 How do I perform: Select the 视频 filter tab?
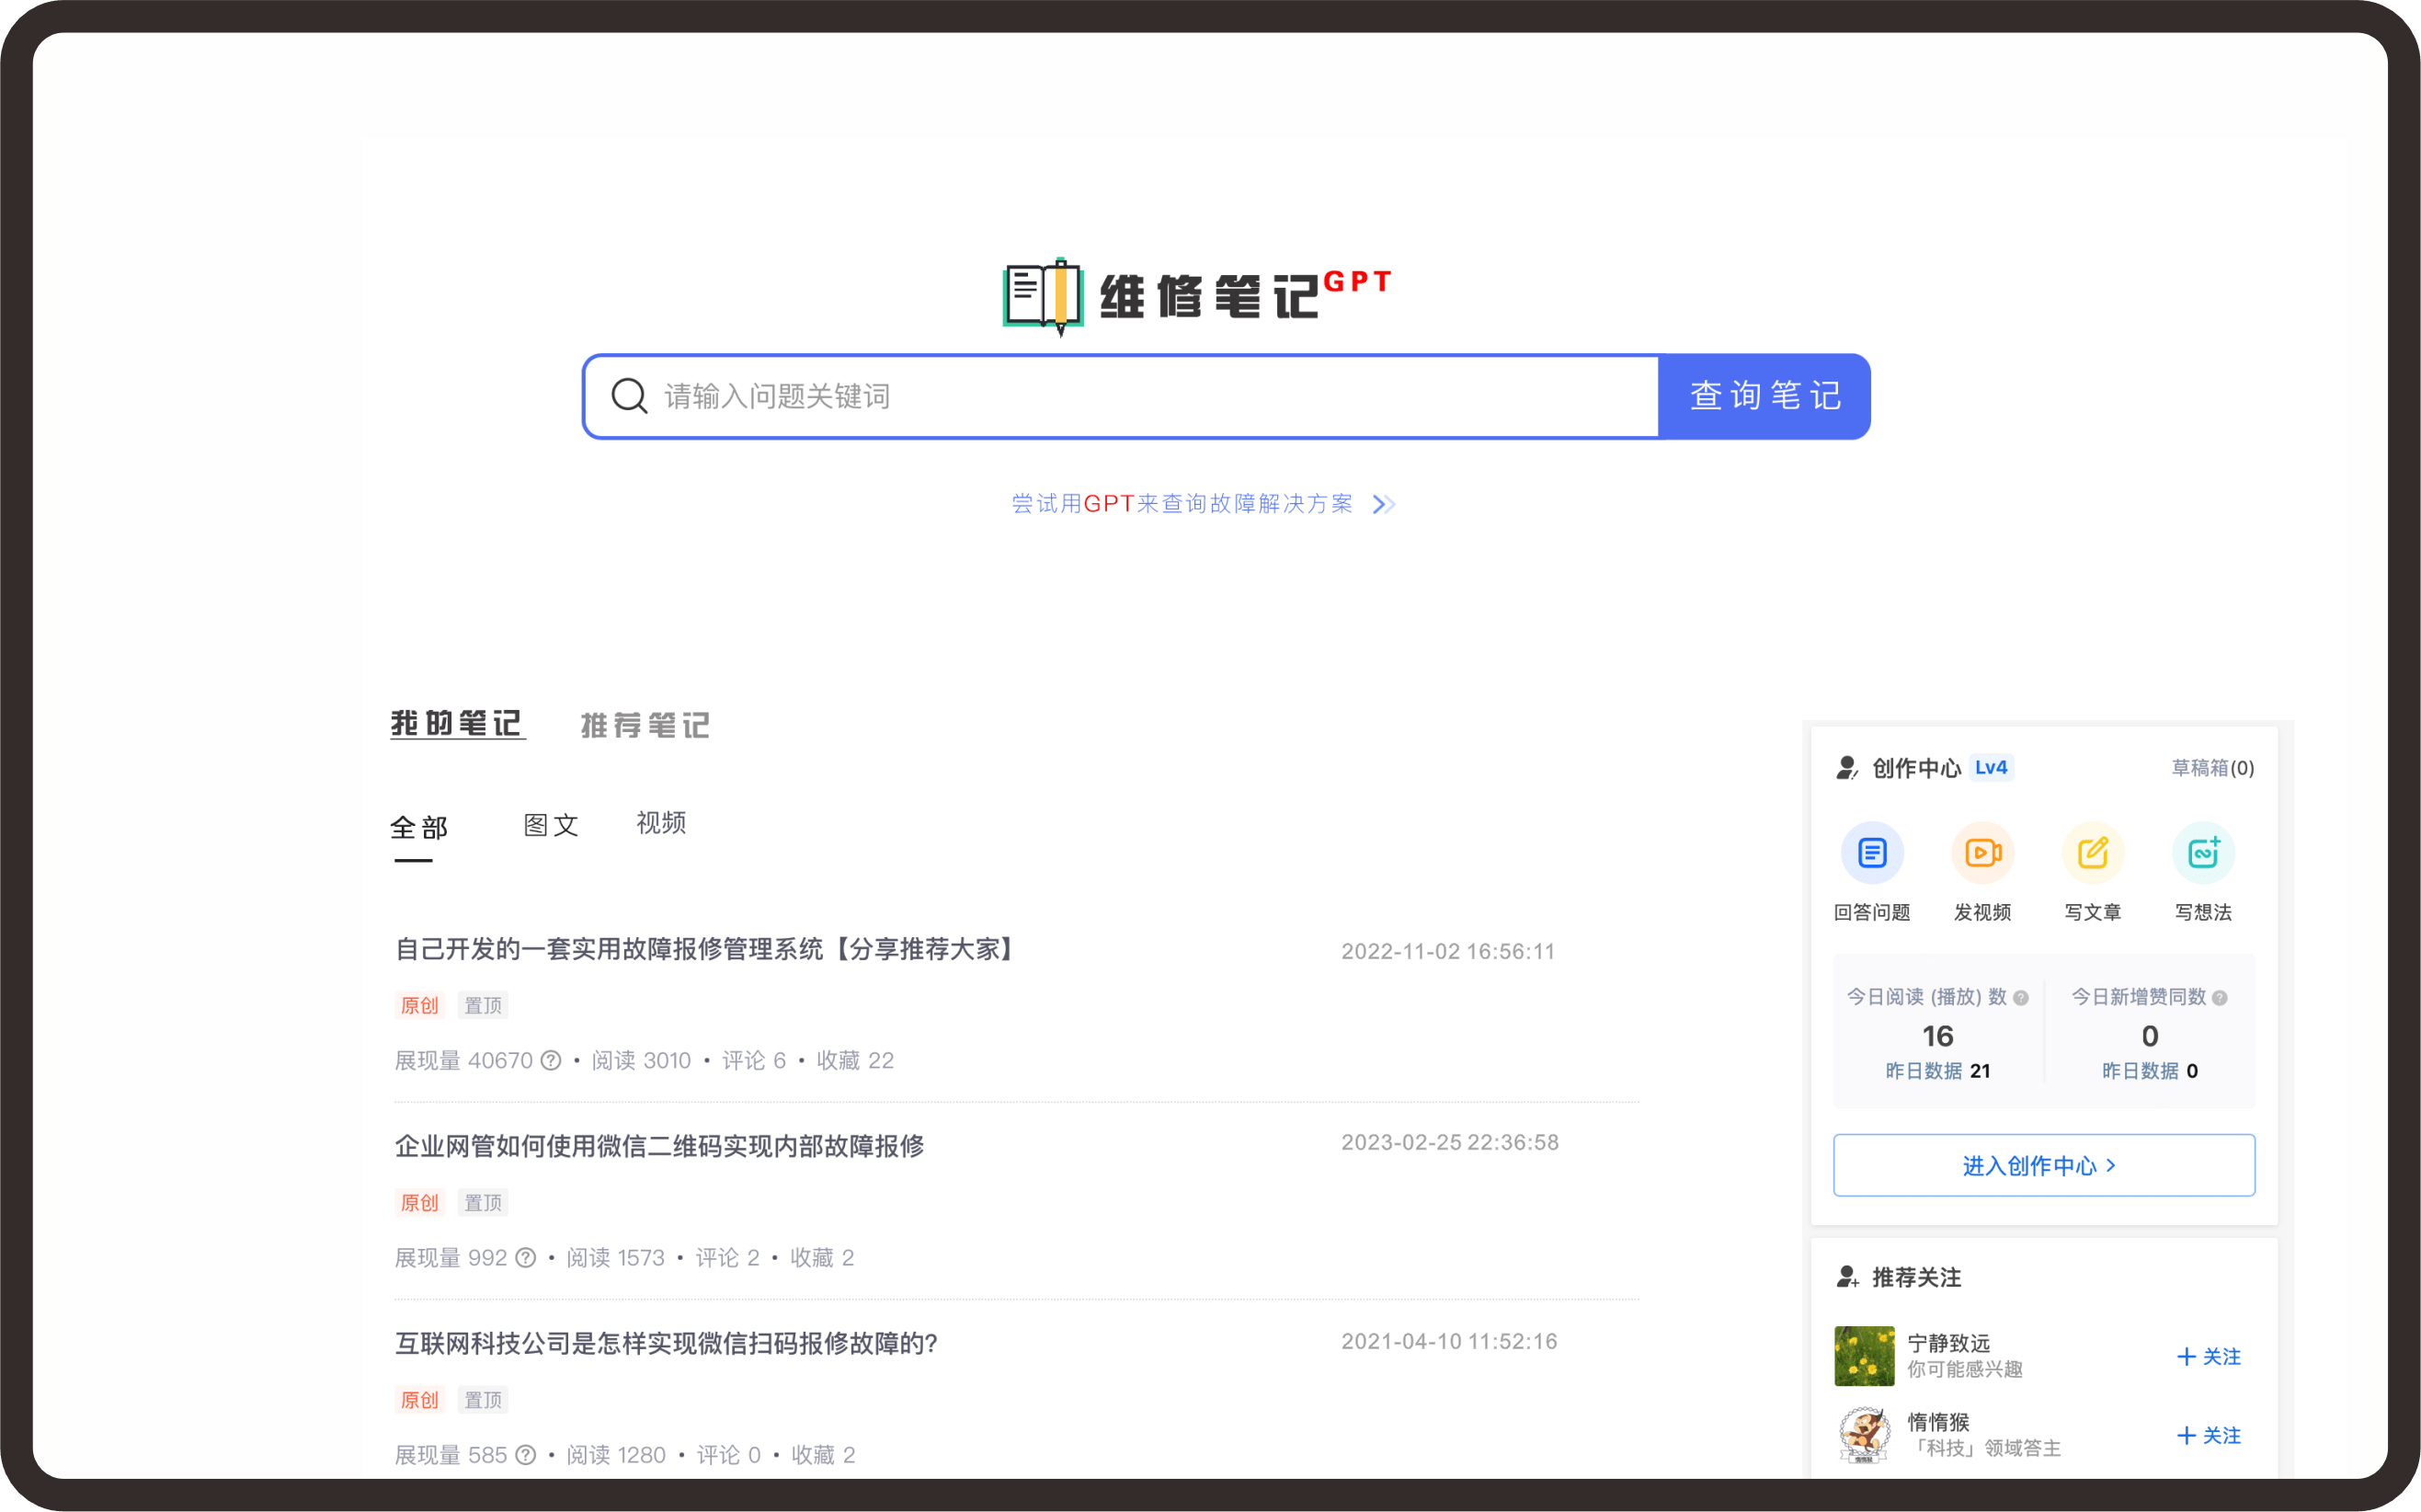tap(661, 823)
